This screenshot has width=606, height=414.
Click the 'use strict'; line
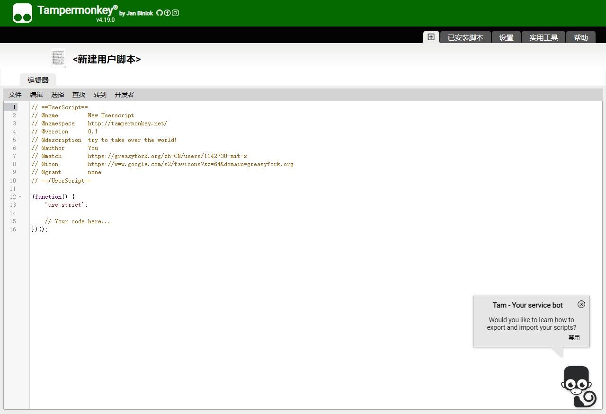point(66,205)
